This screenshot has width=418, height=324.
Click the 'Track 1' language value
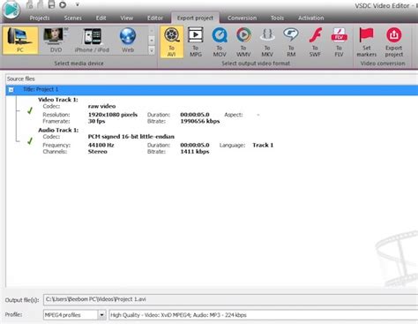pos(263,145)
